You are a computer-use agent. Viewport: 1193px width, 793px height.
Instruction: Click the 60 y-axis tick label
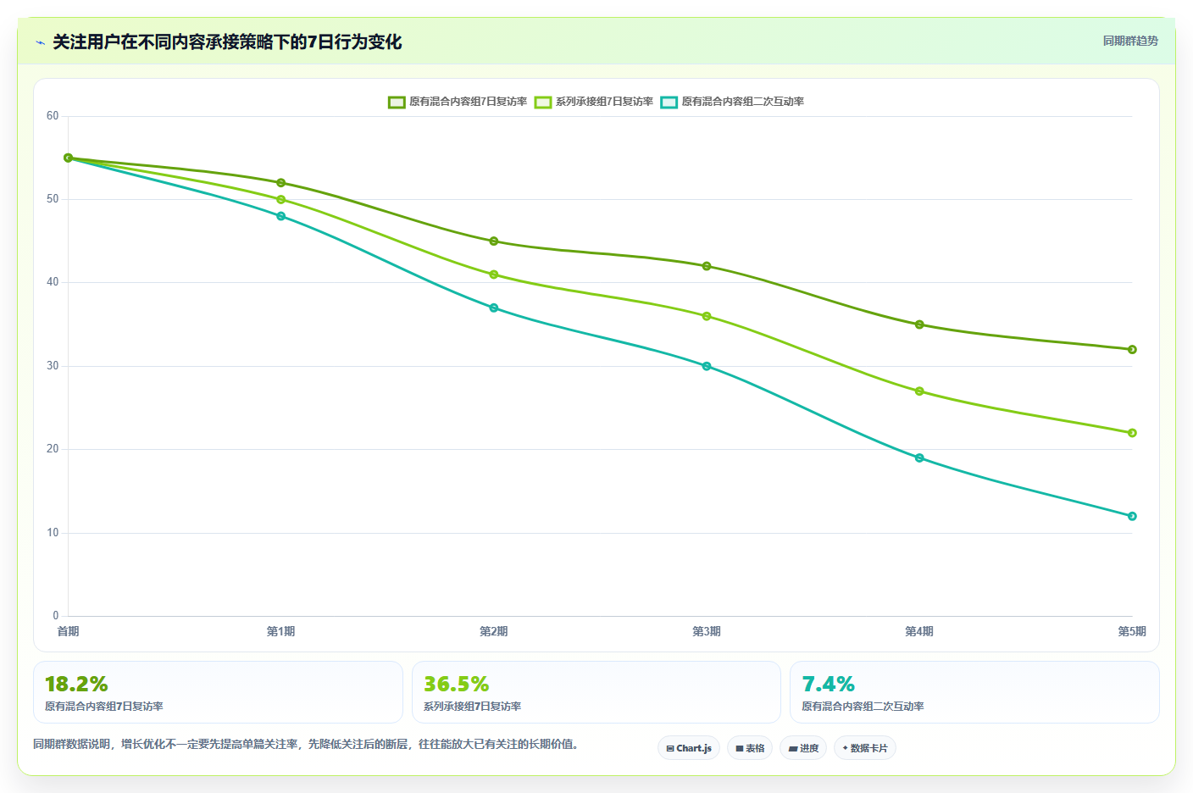pos(53,116)
